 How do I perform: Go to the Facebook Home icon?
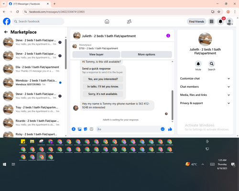coord(107,21)
